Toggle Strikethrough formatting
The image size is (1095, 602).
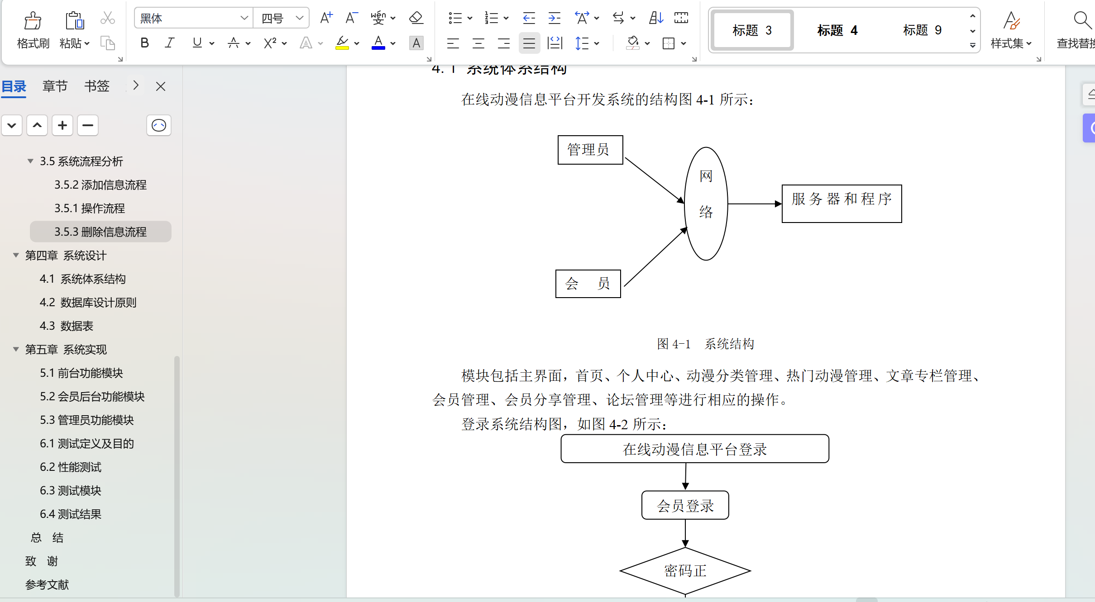click(234, 43)
